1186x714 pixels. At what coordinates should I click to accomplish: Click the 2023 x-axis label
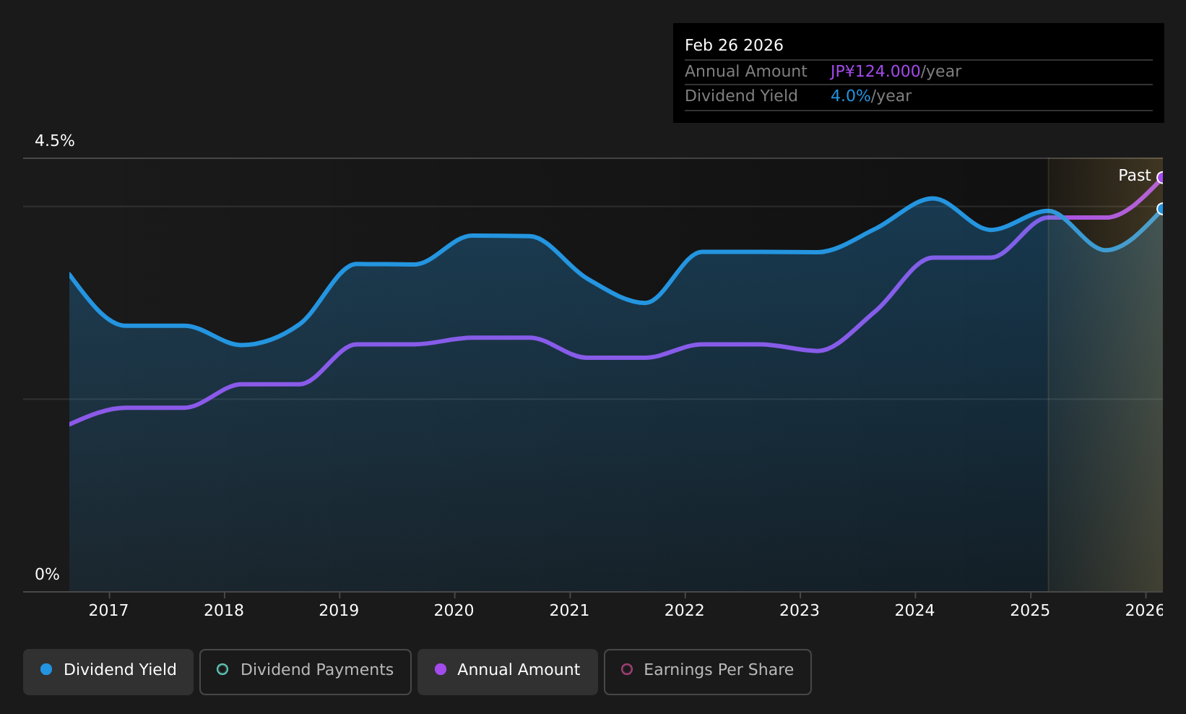click(x=800, y=611)
